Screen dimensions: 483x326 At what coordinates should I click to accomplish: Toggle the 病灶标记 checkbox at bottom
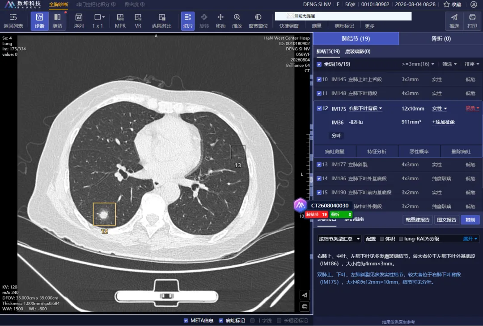221,321
